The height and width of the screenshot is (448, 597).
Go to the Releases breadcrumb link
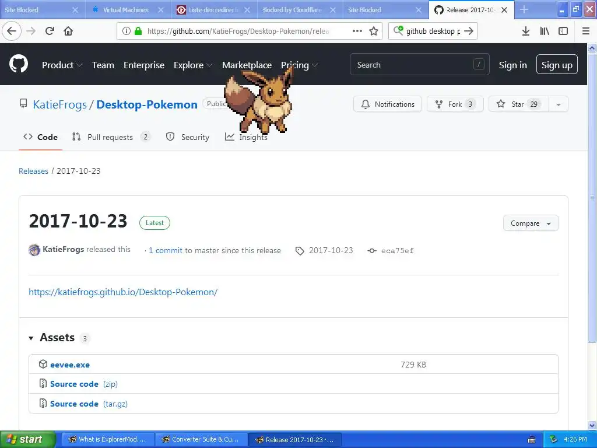(x=33, y=171)
